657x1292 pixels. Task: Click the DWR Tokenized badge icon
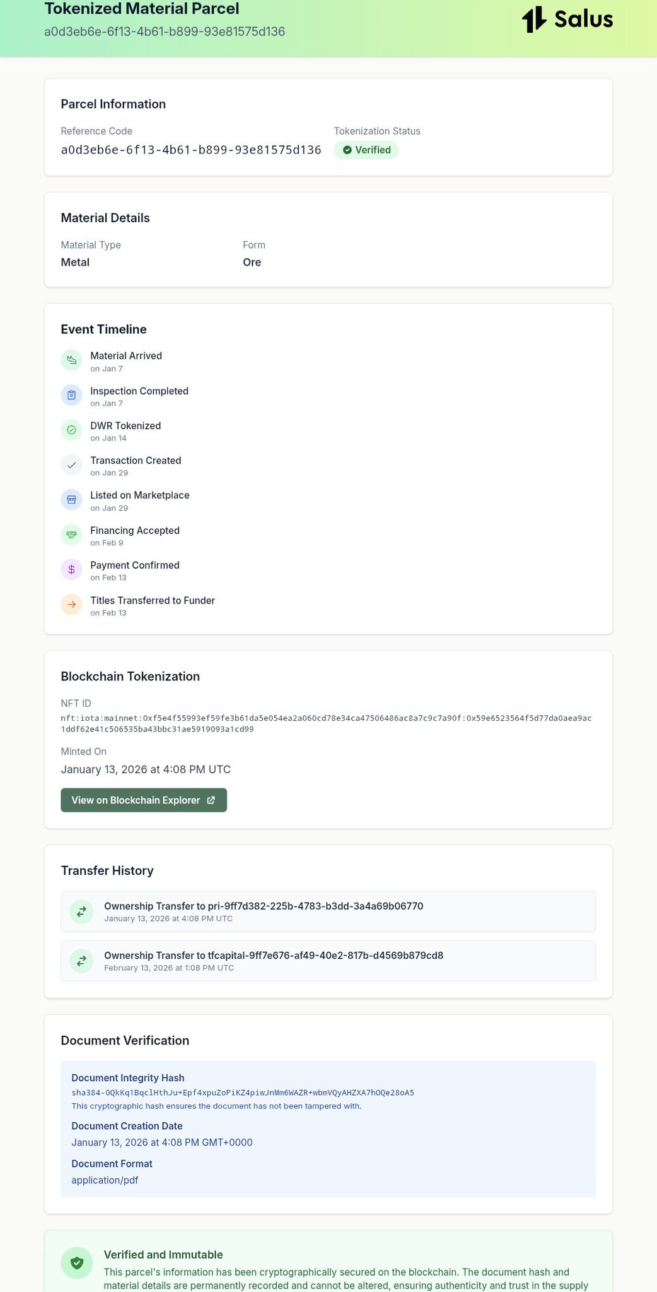coord(72,430)
